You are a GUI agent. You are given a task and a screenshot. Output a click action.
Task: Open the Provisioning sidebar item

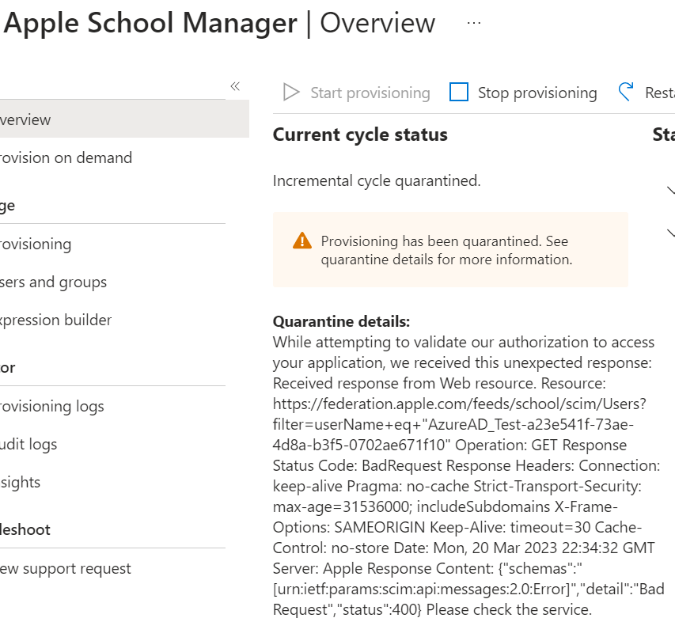click(36, 244)
